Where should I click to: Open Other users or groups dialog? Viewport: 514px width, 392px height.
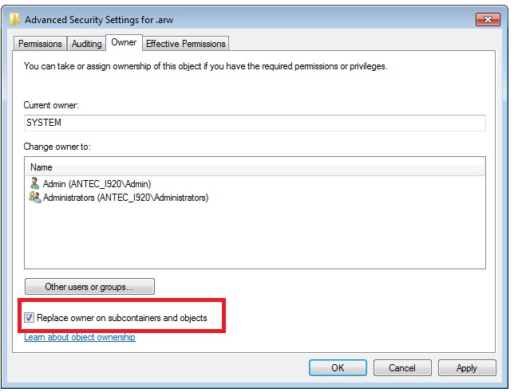pos(89,286)
